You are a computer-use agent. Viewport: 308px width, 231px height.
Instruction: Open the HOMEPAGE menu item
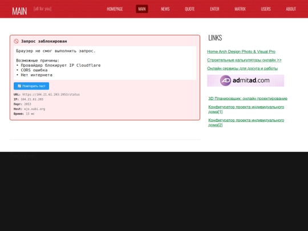[115, 9]
